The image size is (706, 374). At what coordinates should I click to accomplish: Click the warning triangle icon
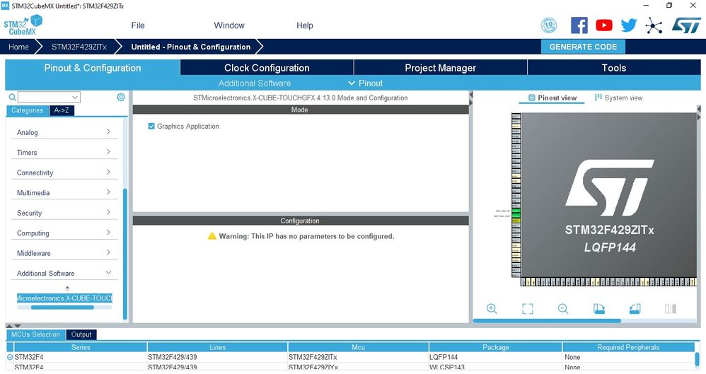point(212,236)
